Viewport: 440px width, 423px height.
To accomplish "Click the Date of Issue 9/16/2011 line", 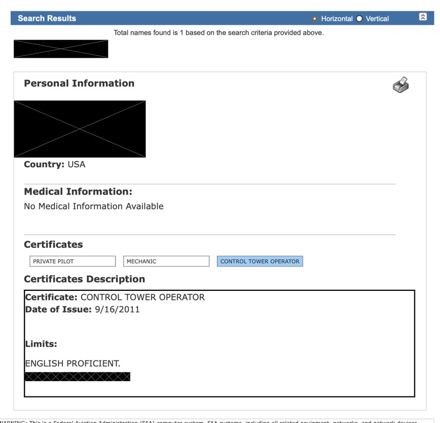I will [x=82, y=310].
